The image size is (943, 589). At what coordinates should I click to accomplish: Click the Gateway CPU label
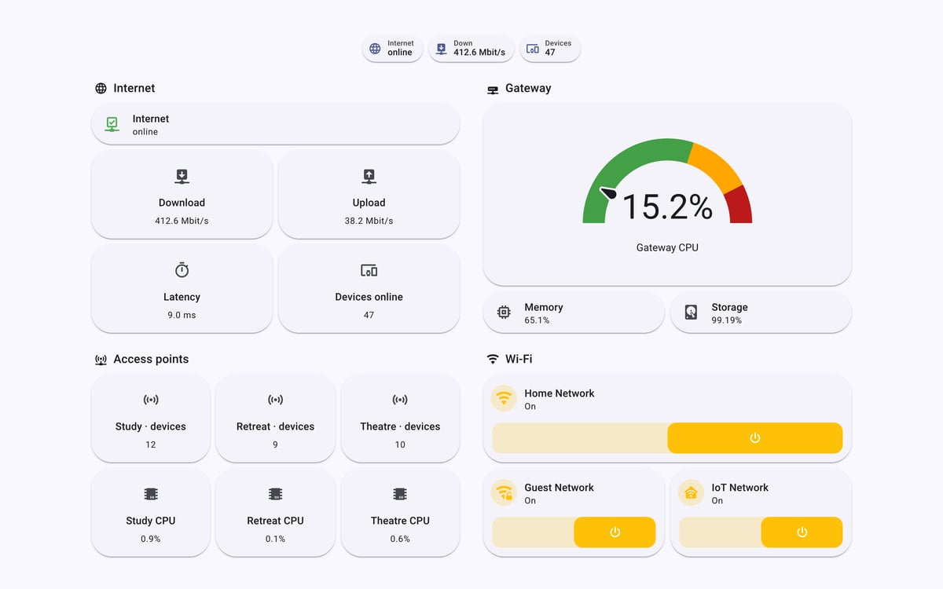(667, 247)
